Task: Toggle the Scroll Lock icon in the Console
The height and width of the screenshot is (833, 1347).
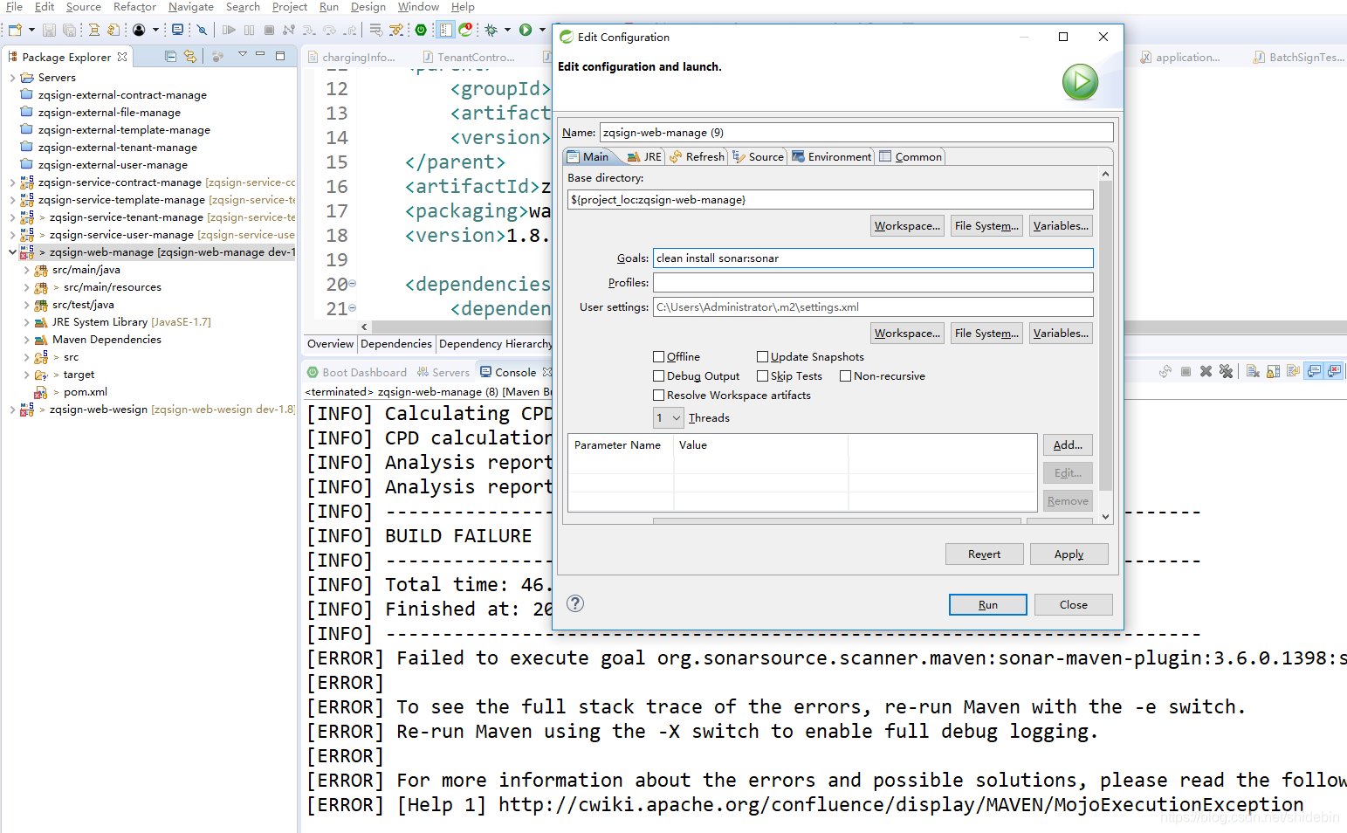Action: [1273, 371]
